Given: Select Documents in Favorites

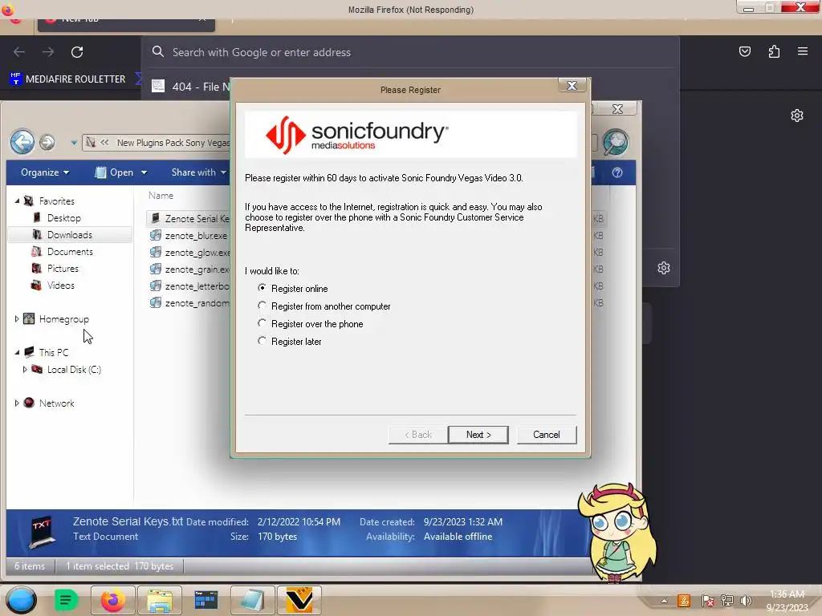Looking at the screenshot, I should [x=70, y=251].
